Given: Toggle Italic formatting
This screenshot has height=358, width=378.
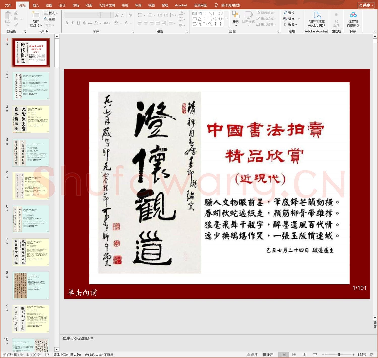Looking at the screenshot, I should (72, 23).
